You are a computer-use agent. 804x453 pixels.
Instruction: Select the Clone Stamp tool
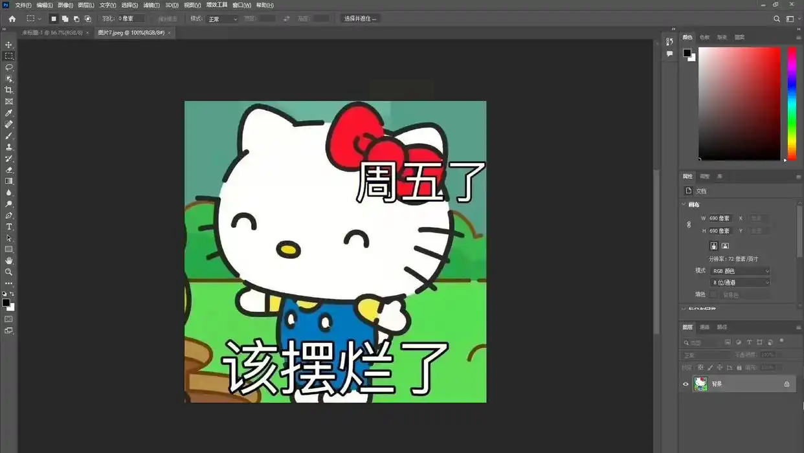click(x=9, y=147)
